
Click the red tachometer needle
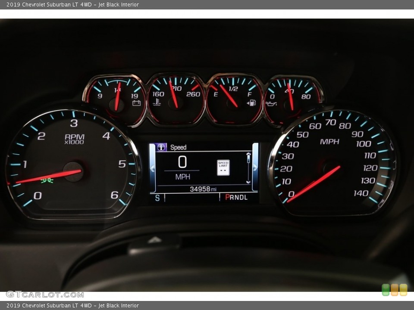[x=49, y=177]
